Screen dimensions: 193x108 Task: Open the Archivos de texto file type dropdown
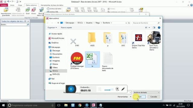pyautogui.click(x=147, y=93)
